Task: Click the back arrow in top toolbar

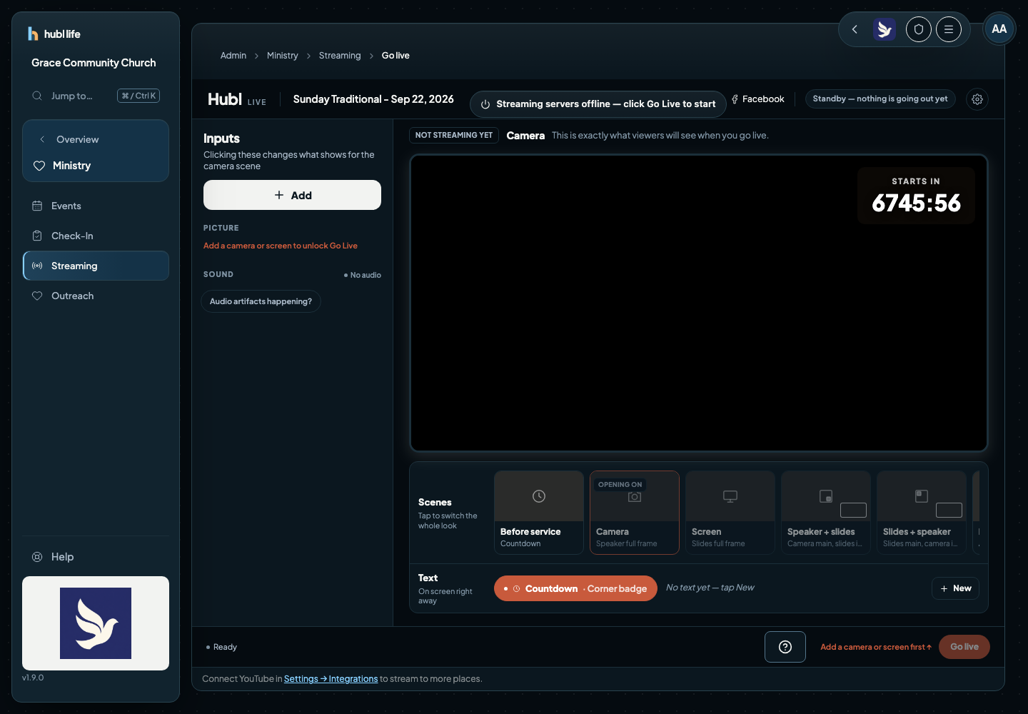Action: 855,29
